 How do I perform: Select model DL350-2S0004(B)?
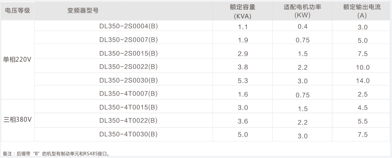pyautogui.click(x=128, y=27)
